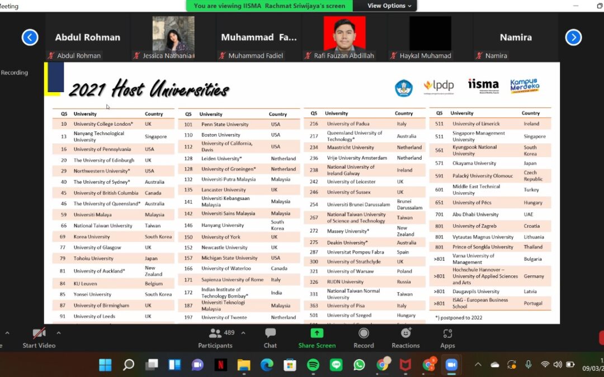Open the Chat panel

pyautogui.click(x=270, y=338)
